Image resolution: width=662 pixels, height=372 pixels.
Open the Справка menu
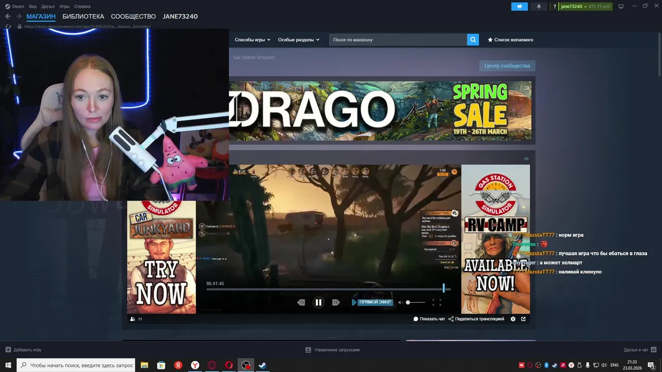(82, 6)
